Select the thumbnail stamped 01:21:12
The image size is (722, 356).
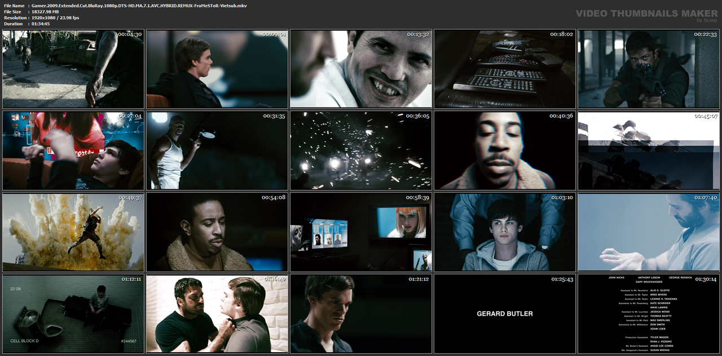361,314
